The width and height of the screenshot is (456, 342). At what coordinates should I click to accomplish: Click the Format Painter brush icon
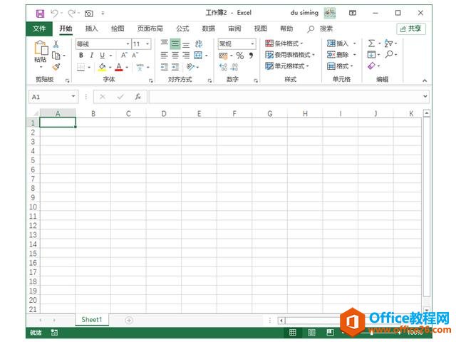56,67
